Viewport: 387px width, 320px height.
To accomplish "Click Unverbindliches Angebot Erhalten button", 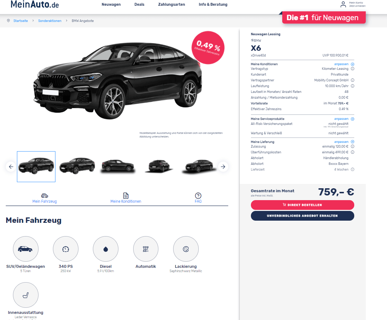I will click(x=302, y=216).
